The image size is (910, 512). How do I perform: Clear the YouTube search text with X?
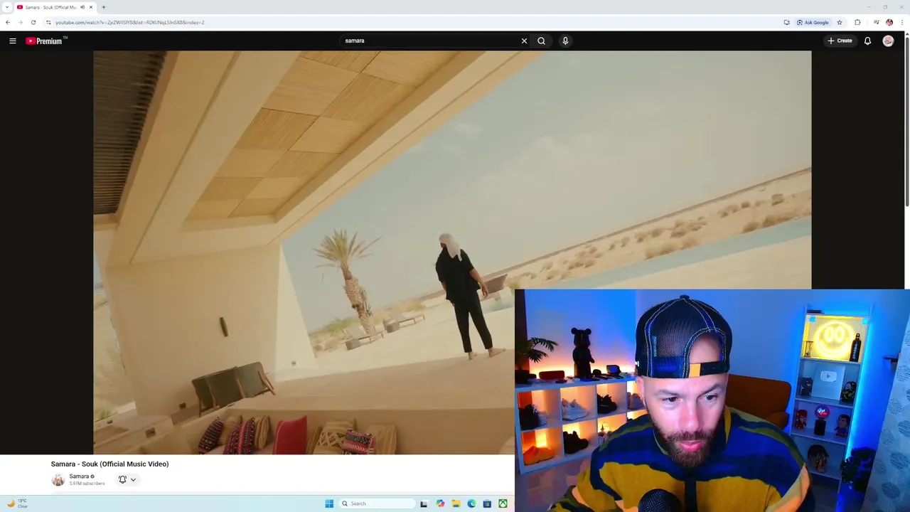click(x=525, y=41)
